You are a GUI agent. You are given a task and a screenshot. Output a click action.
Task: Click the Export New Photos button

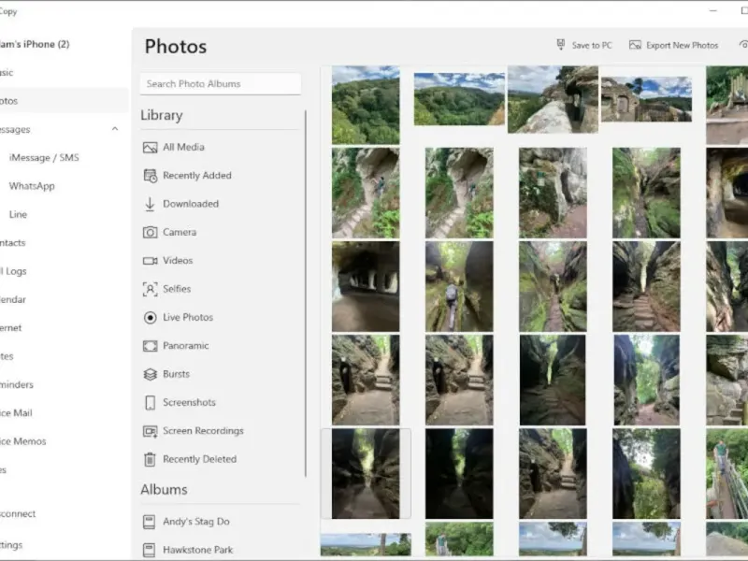pos(673,45)
